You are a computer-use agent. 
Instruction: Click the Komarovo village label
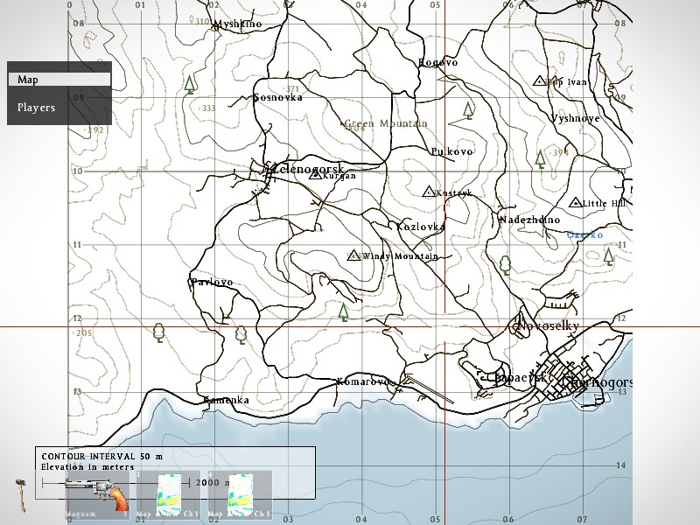point(363,381)
